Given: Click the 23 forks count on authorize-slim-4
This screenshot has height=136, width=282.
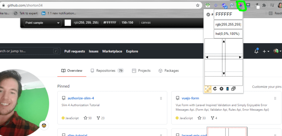Looking at the screenshot, I should tap(101, 118).
